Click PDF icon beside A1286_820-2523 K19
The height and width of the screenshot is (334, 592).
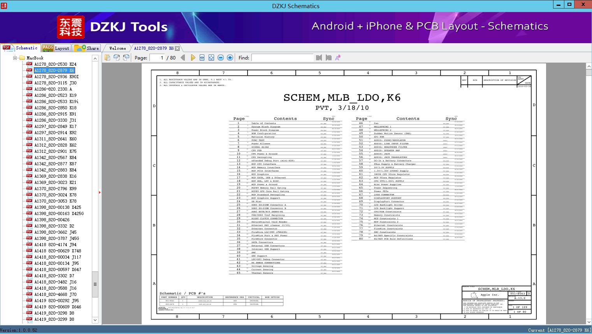[x=29, y=95]
